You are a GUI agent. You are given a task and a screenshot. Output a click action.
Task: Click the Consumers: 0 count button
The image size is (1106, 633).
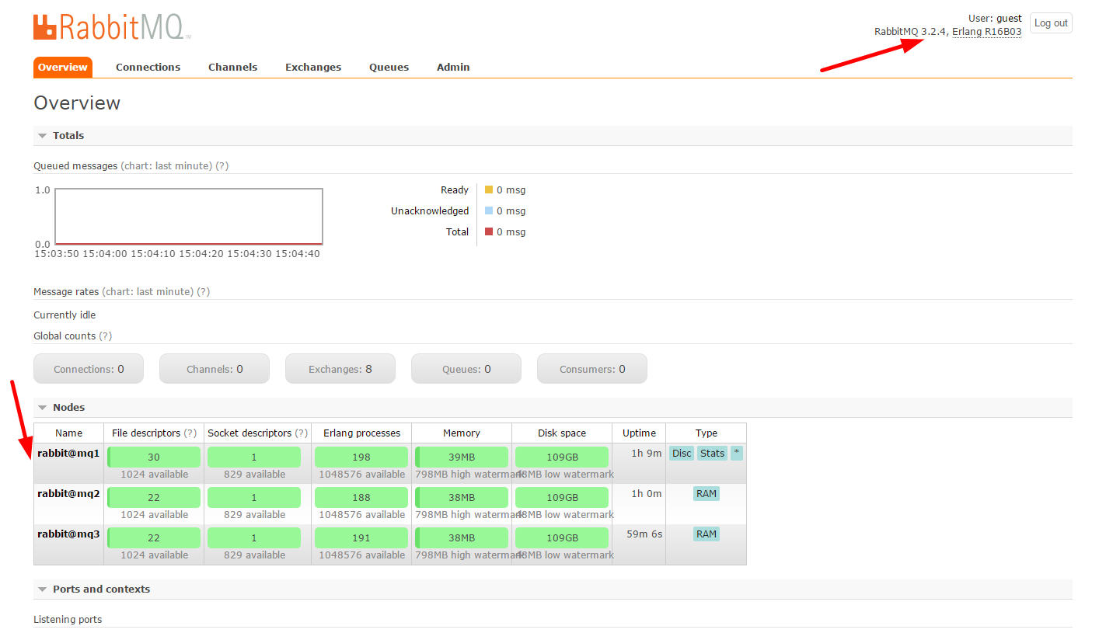pyautogui.click(x=592, y=369)
